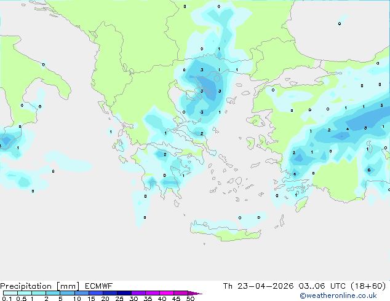Click the '50' legend scale label
Viewport: 390px width, 301px height.
click(x=190, y=299)
